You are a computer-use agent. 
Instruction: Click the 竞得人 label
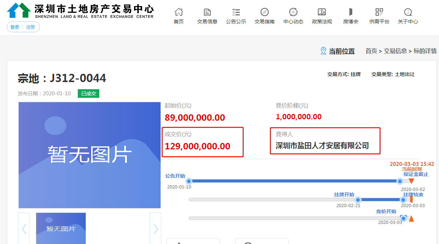pyautogui.click(x=284, y=134)
